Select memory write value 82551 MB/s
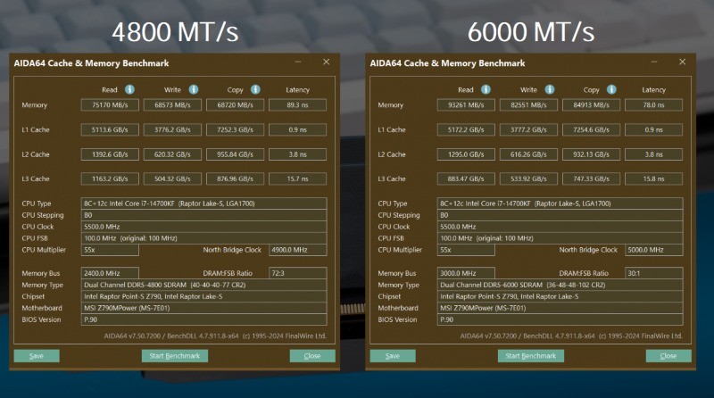 click(528, 104)
